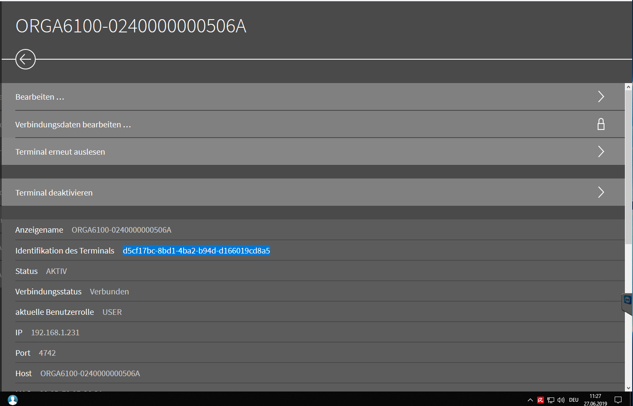Click Port value 4742
Screen dimensions: 633x406
(47, 353)
